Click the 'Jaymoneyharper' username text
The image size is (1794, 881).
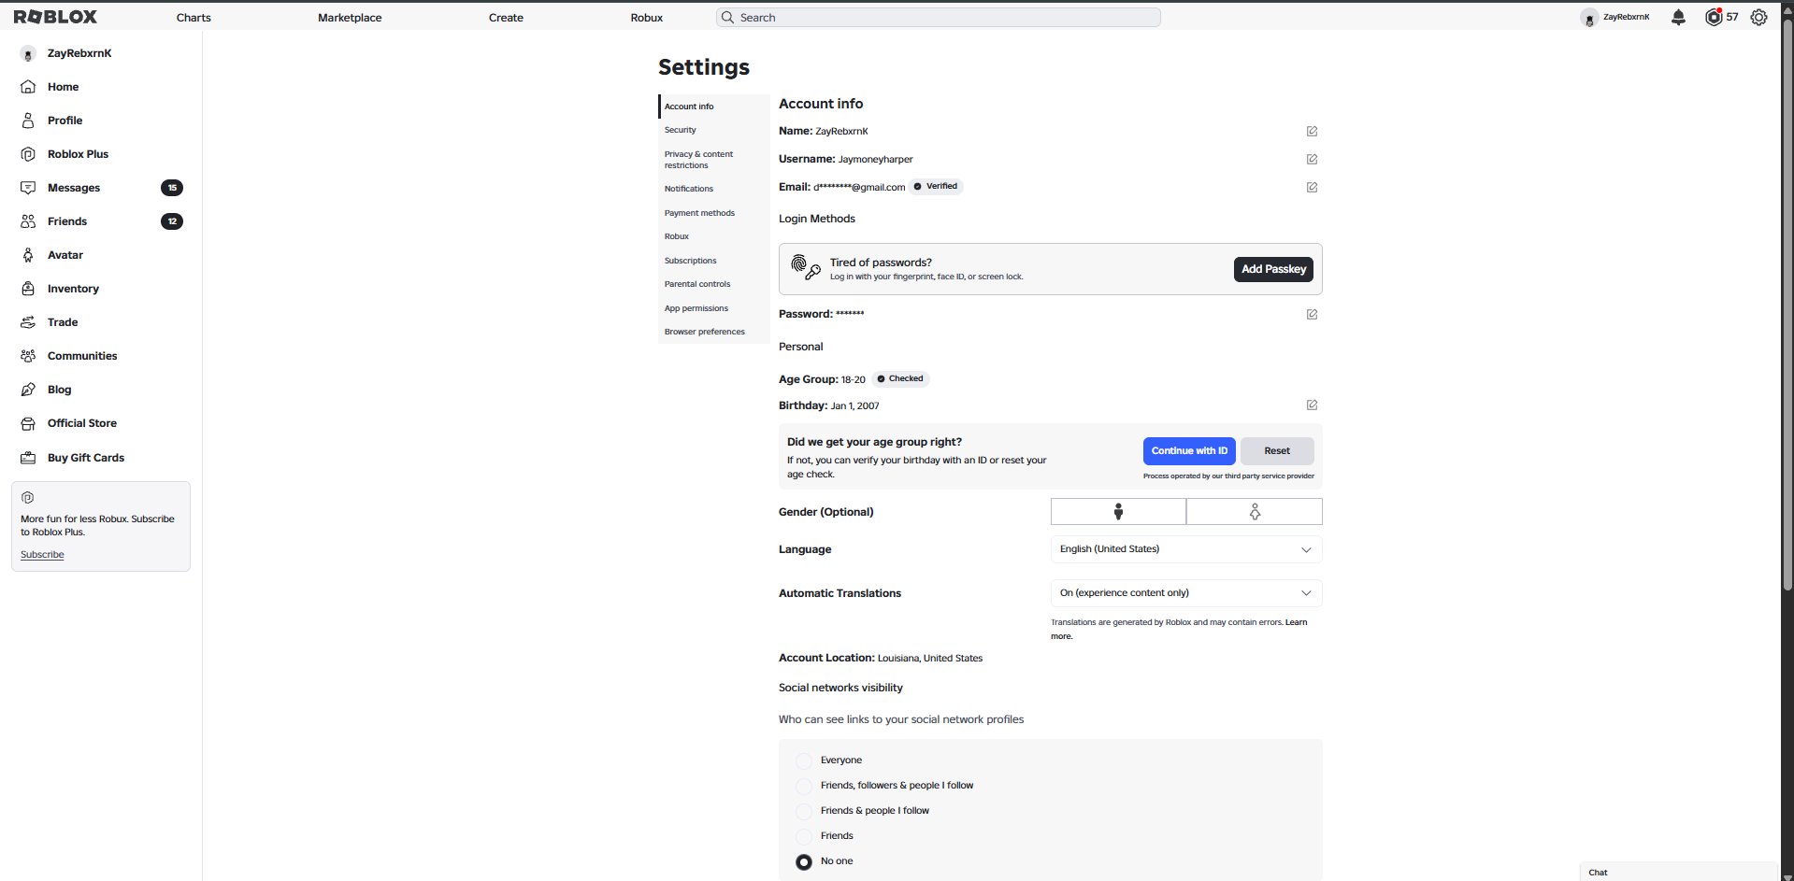pos(876,160)
